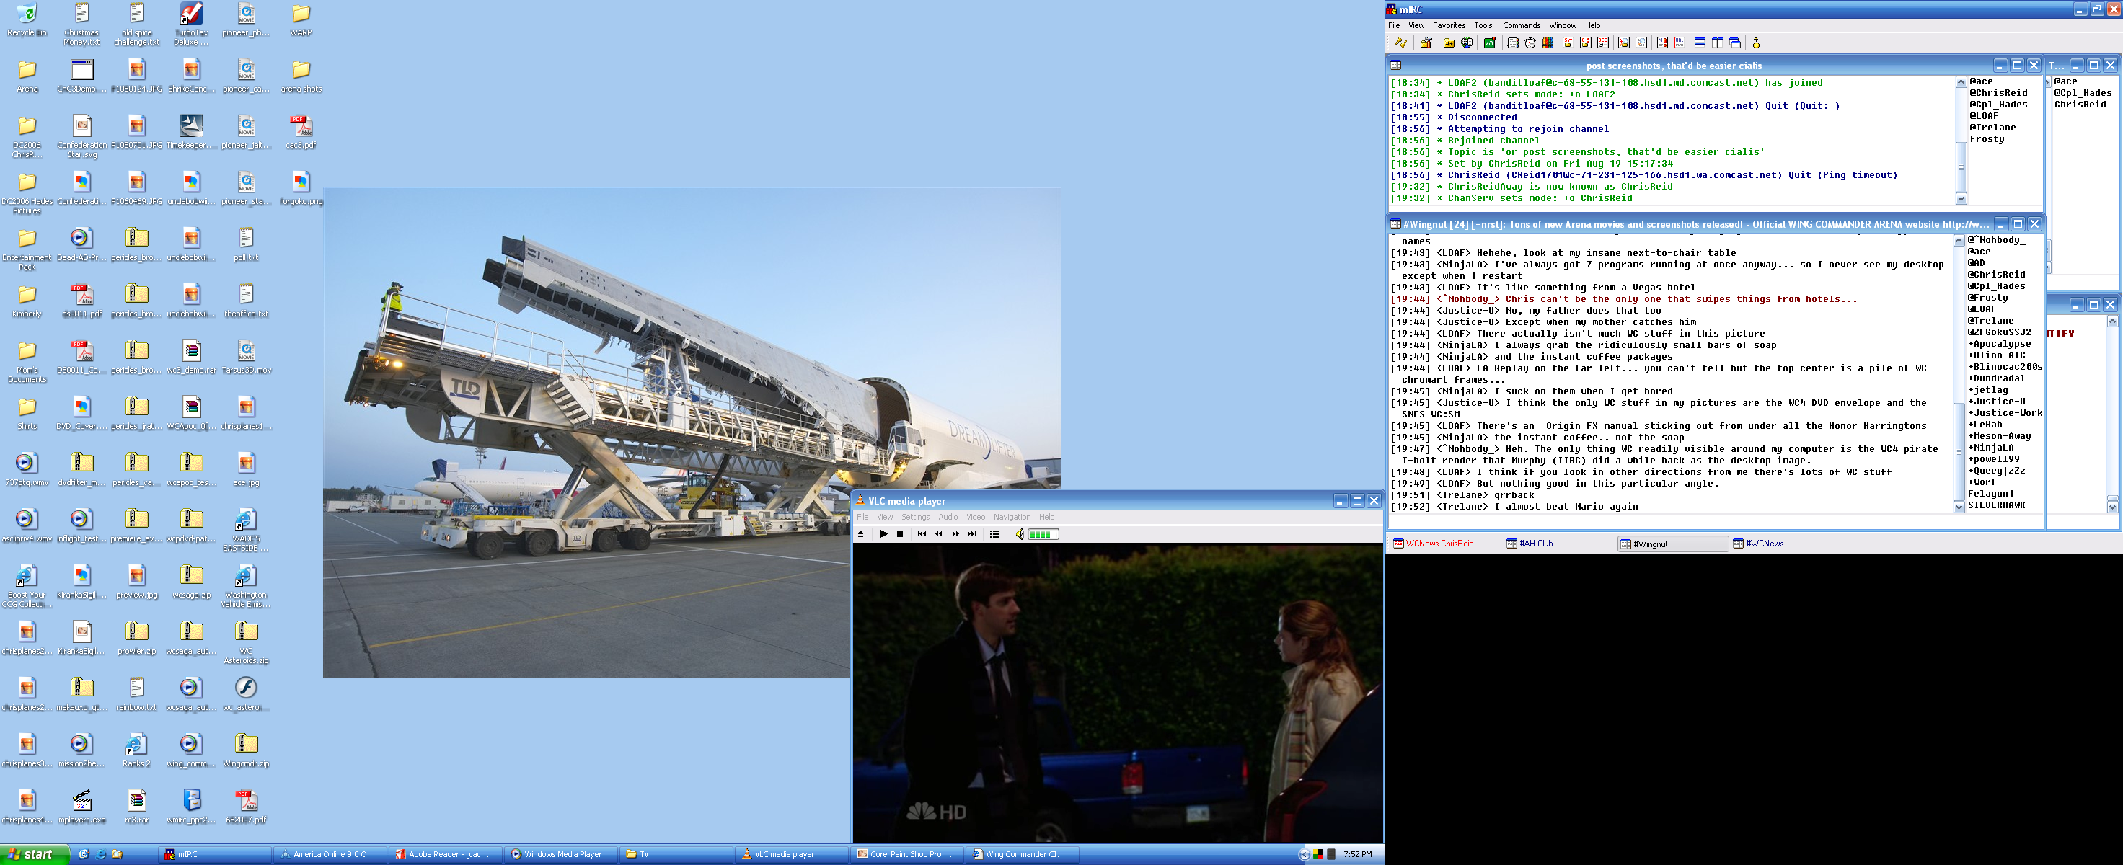Click the Windows start button
This screenshot has height=865, width=2123.
30,854
